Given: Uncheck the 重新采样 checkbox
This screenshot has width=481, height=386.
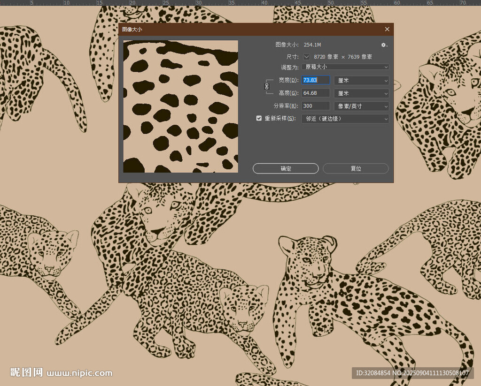Looking at the screenshot, I should pyautogui.click(x=259, y=119).
